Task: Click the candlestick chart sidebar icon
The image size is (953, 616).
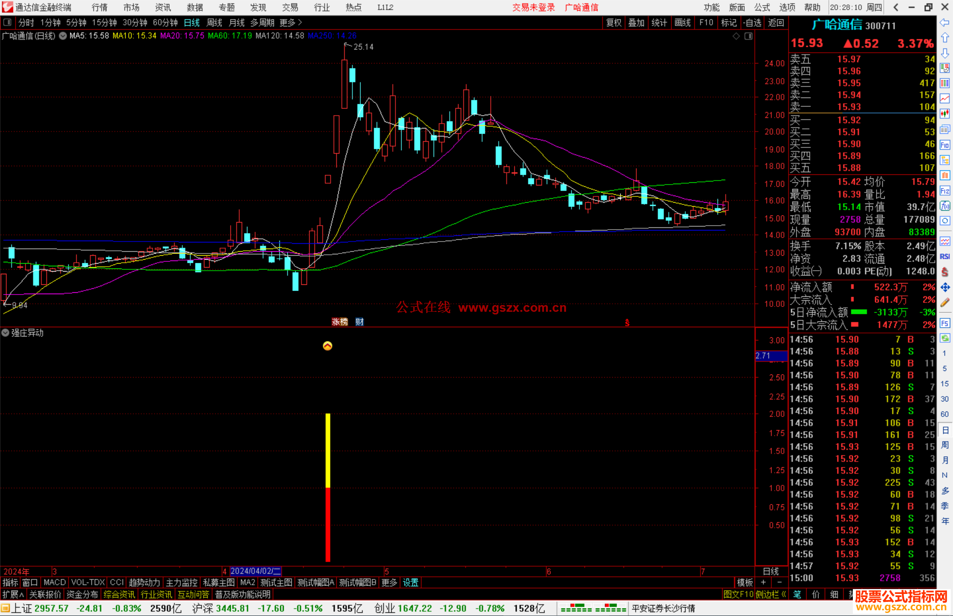Action: coord(945,114)
